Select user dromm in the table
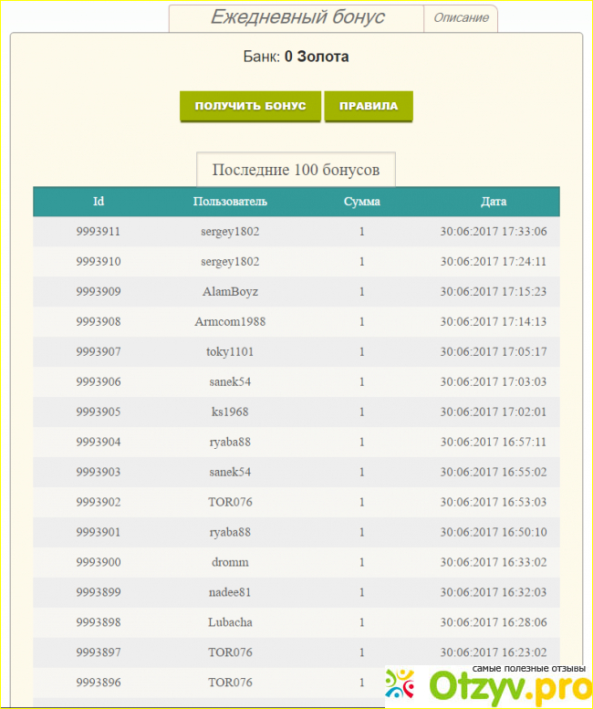The height and width of the screenshot is (709, 593). point(230,563)
